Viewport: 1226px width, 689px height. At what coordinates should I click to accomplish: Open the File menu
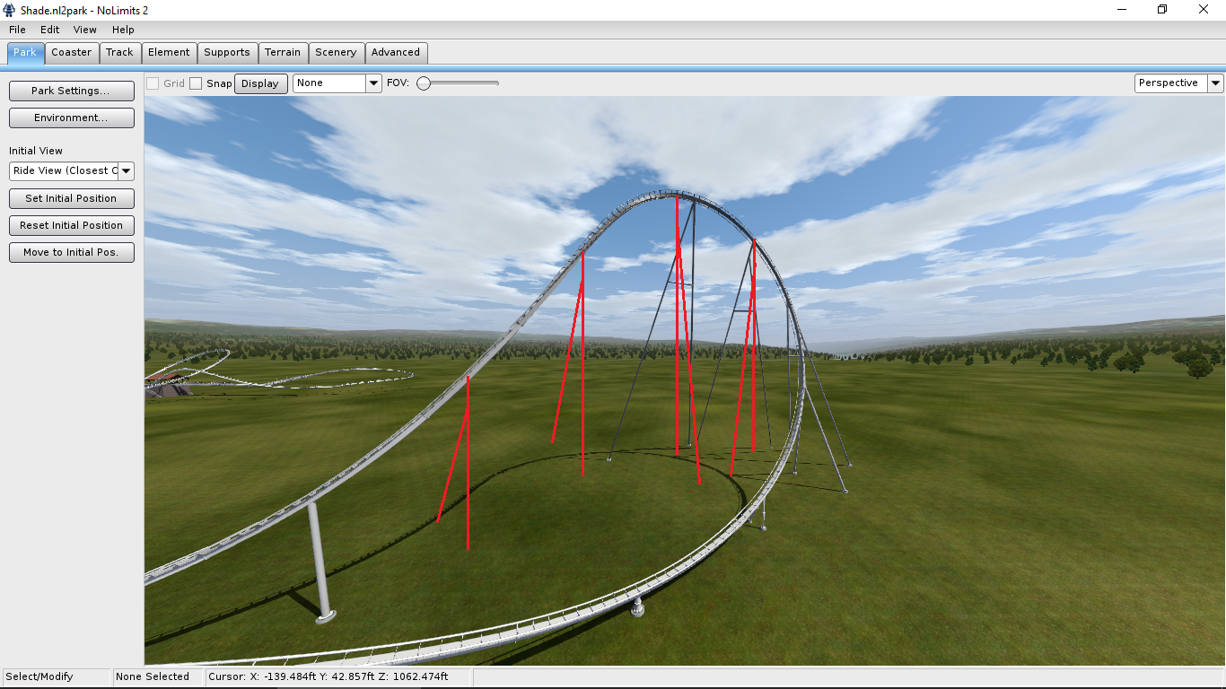coord(17,30)
